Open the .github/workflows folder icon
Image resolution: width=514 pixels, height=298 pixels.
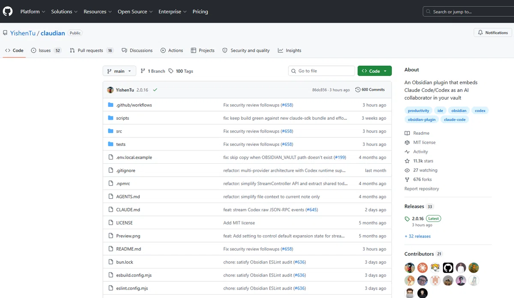[x=111, y=105]
